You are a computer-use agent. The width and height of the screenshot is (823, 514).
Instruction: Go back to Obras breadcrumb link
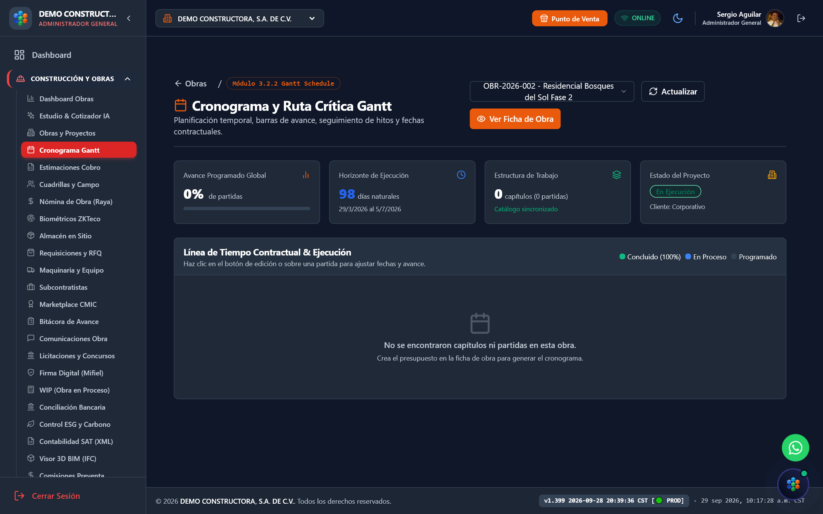pos(191,83)
